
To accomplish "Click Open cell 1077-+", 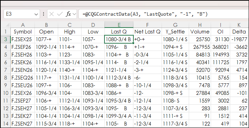I will 46,39.
